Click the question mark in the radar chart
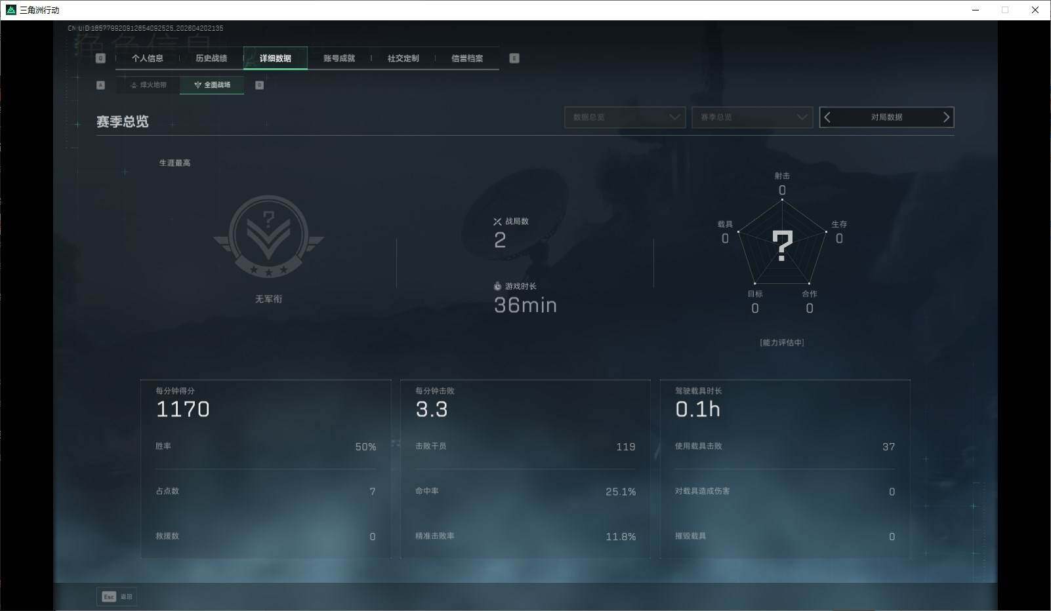The height and width of the screenshot is (611, 1051). [x=782, y=246]
